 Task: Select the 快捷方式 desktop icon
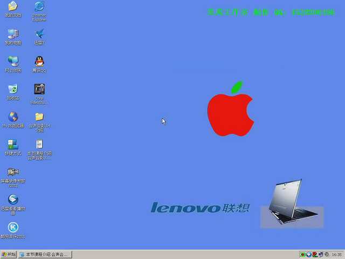[13, 147]
